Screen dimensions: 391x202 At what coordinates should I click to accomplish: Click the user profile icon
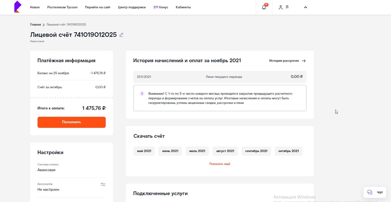[281, 7]
